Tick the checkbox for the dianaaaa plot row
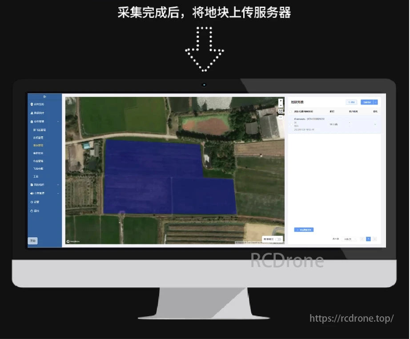The image size is (410, 339). tap(290, 124)
